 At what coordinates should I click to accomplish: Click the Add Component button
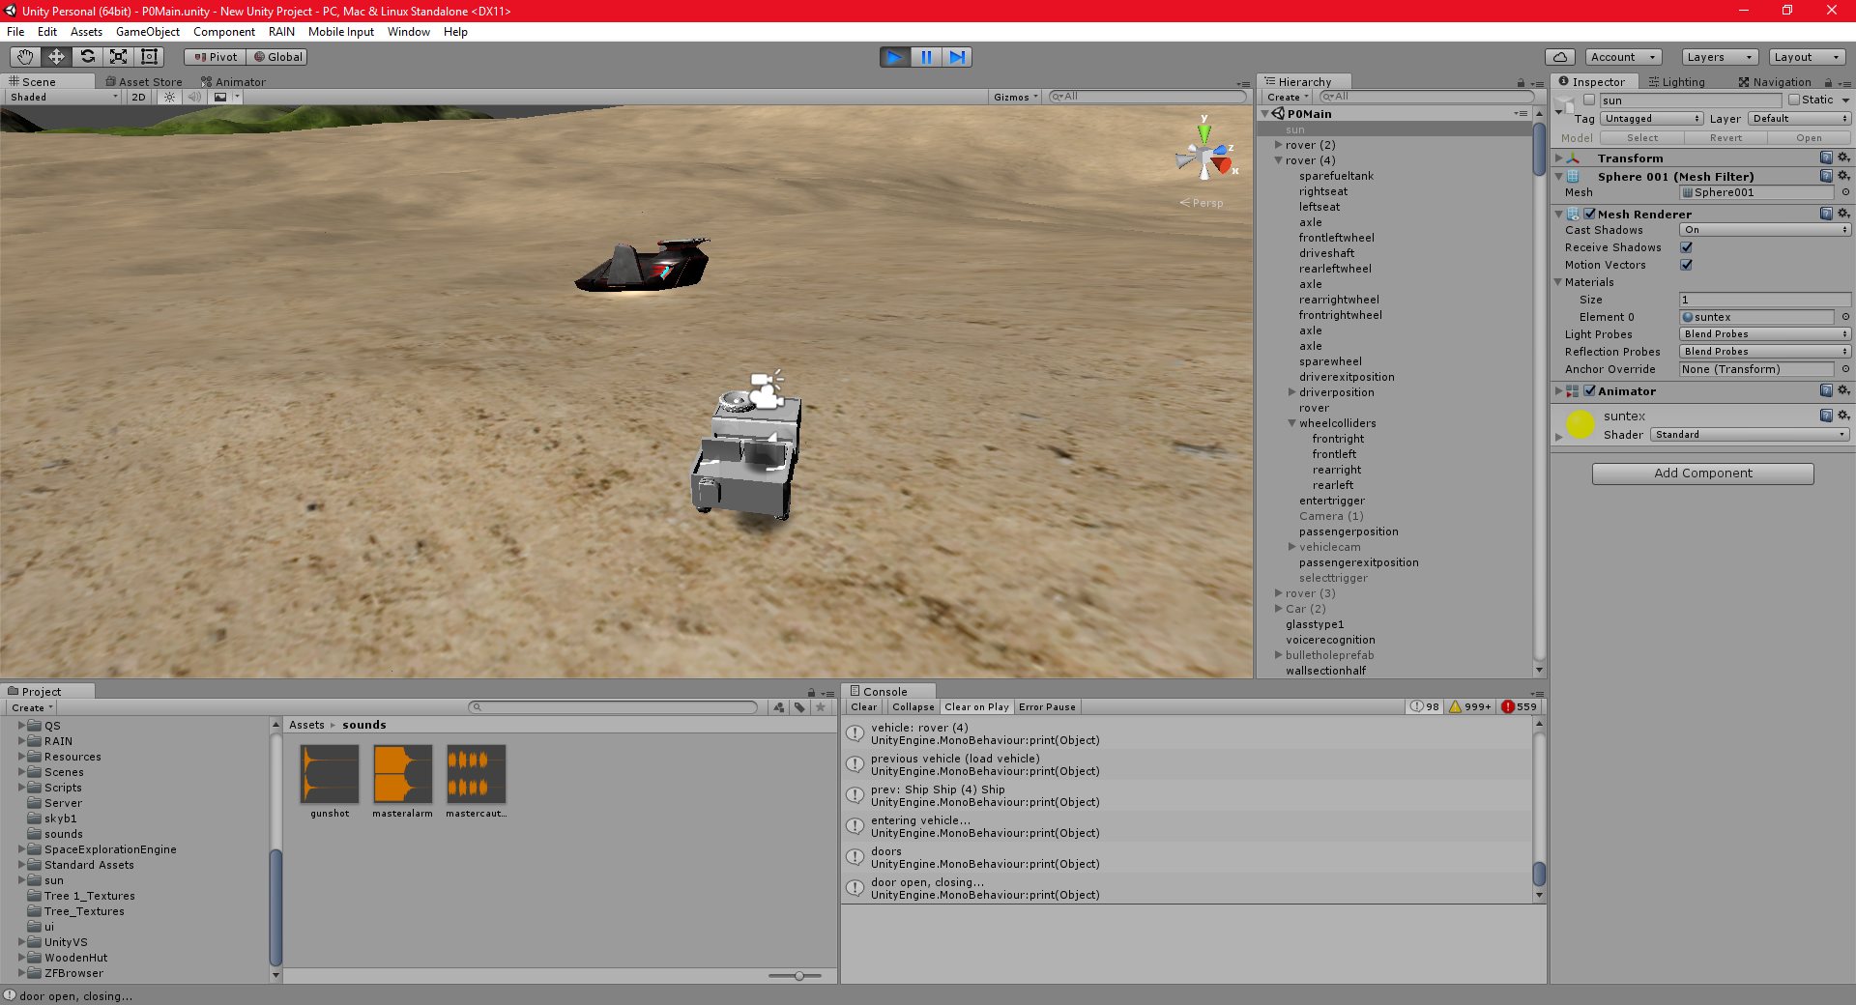[x=1702, y=474]
